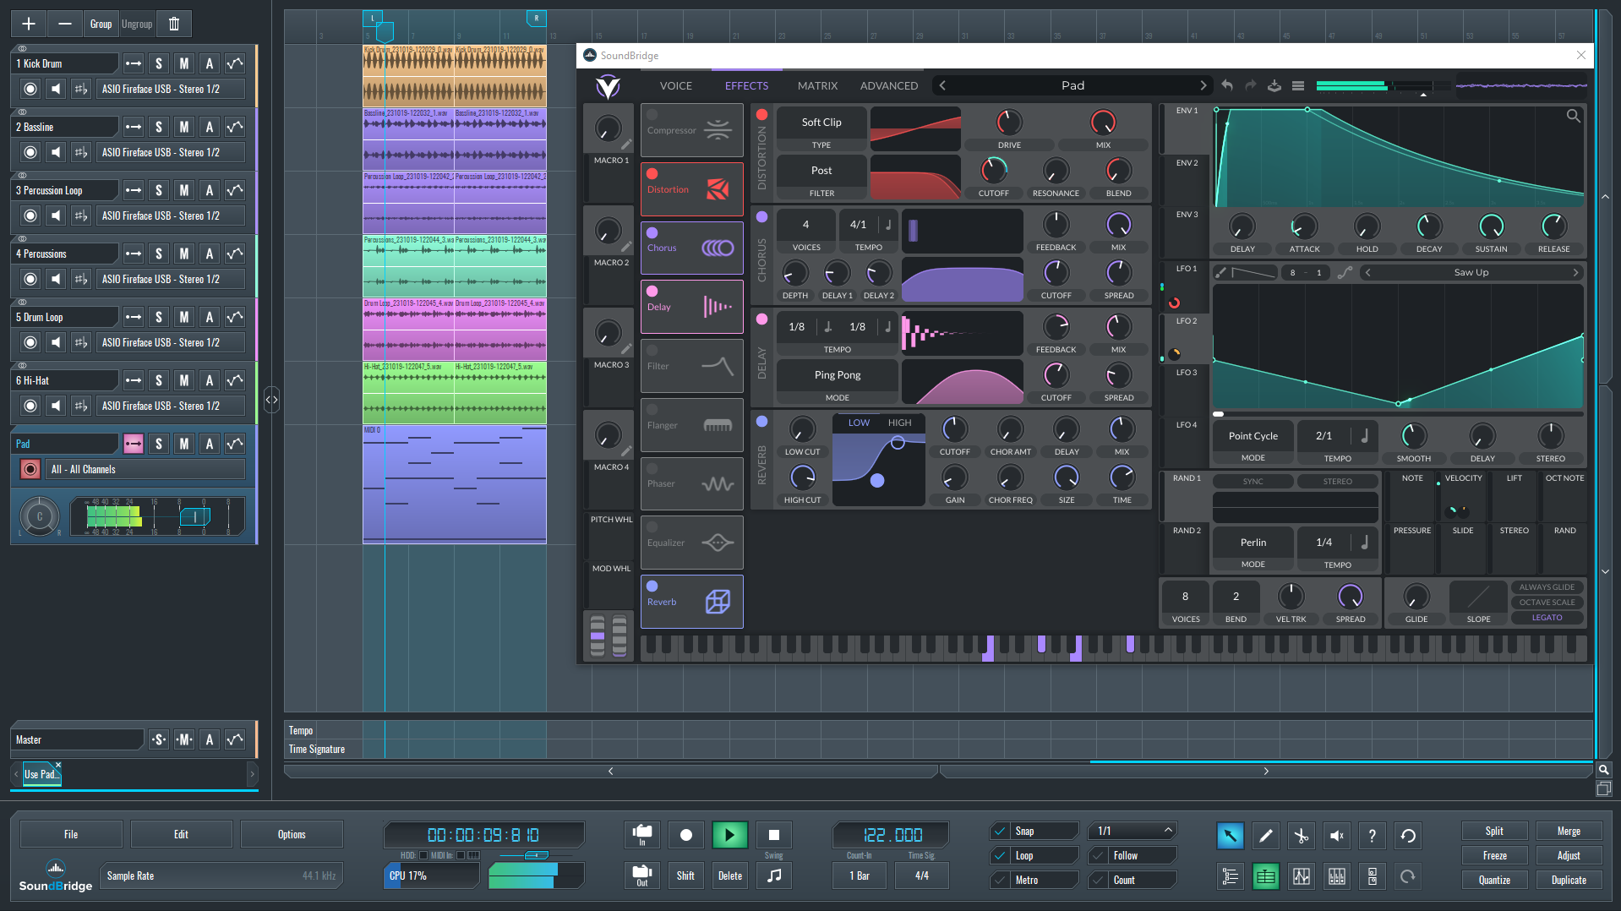The width and height of the screenshot is (1621, 911).
Task: Turn off the Distortion effect power toggle
Action: 652,174
